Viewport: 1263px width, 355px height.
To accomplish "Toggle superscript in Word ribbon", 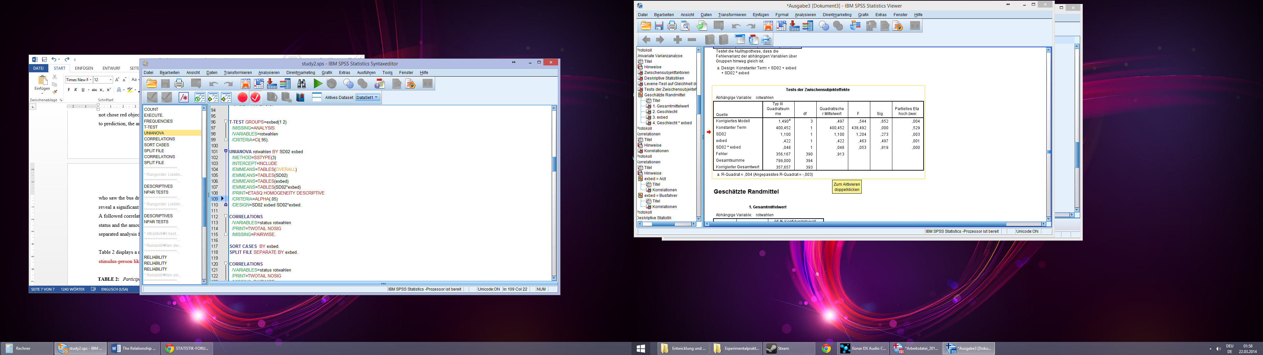I will pyautogui.click(x=109, y=90).
